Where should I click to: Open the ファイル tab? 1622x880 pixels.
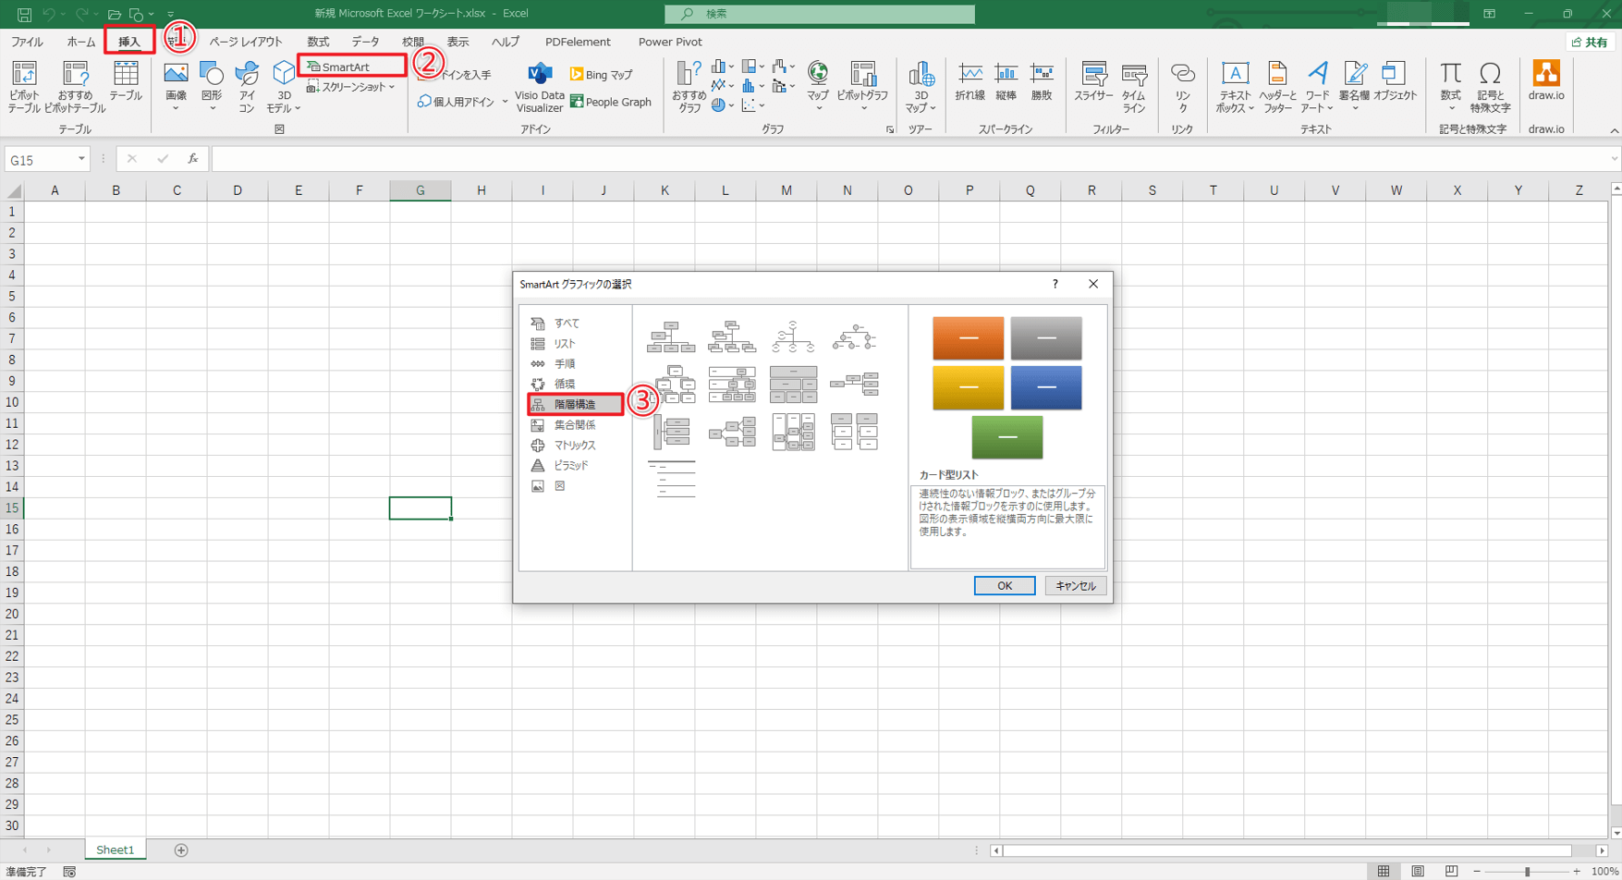[x=27, y=42]
